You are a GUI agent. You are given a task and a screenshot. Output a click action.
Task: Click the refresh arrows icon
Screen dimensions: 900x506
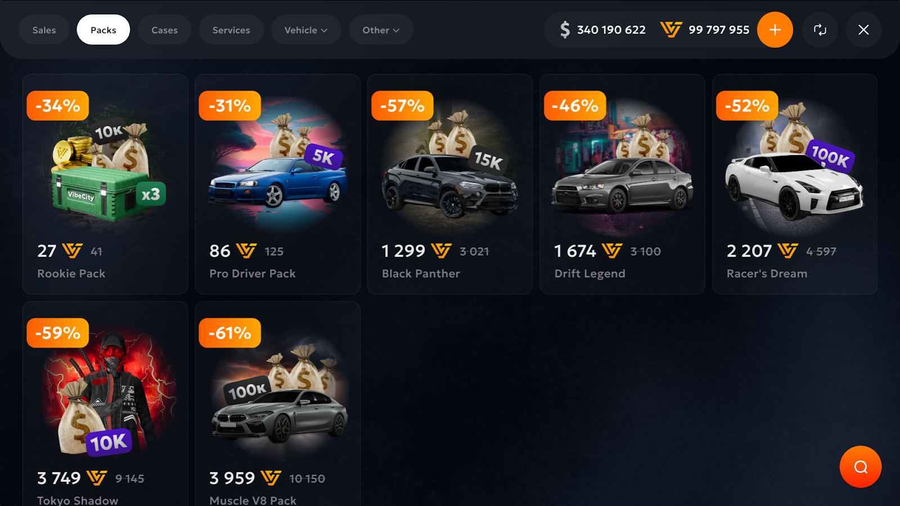(x=820, y=30)
